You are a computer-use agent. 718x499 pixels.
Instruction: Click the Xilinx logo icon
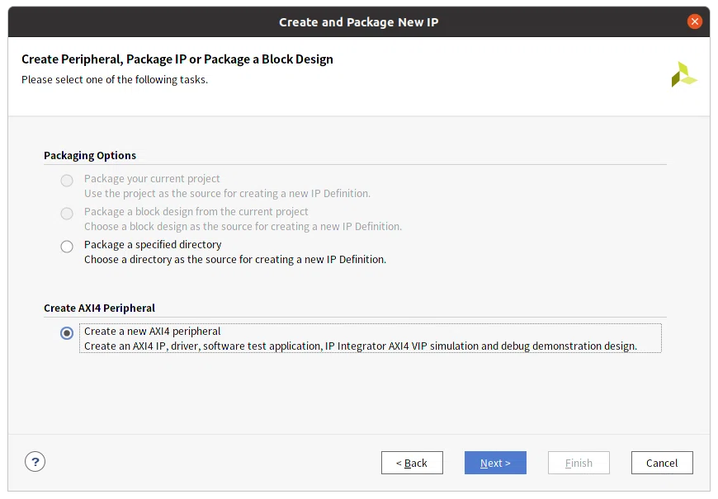click(x=683, y=74)
